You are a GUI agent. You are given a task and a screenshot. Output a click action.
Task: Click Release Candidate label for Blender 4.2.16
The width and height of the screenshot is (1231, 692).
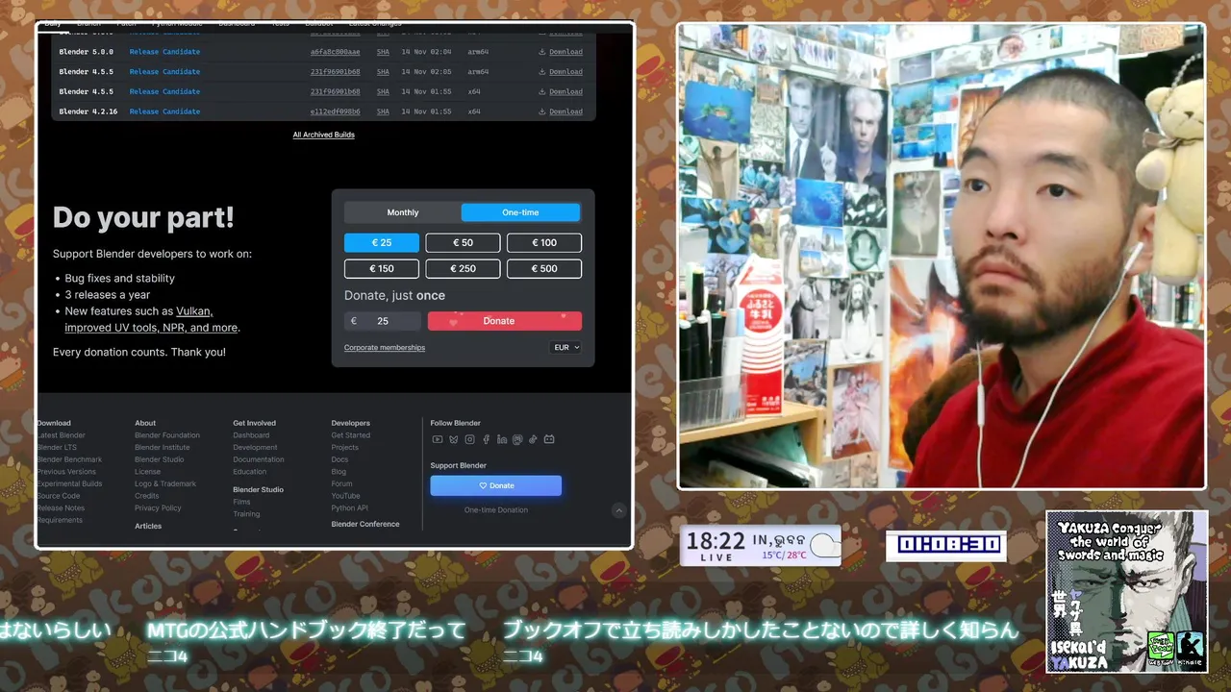pos(164,111)
